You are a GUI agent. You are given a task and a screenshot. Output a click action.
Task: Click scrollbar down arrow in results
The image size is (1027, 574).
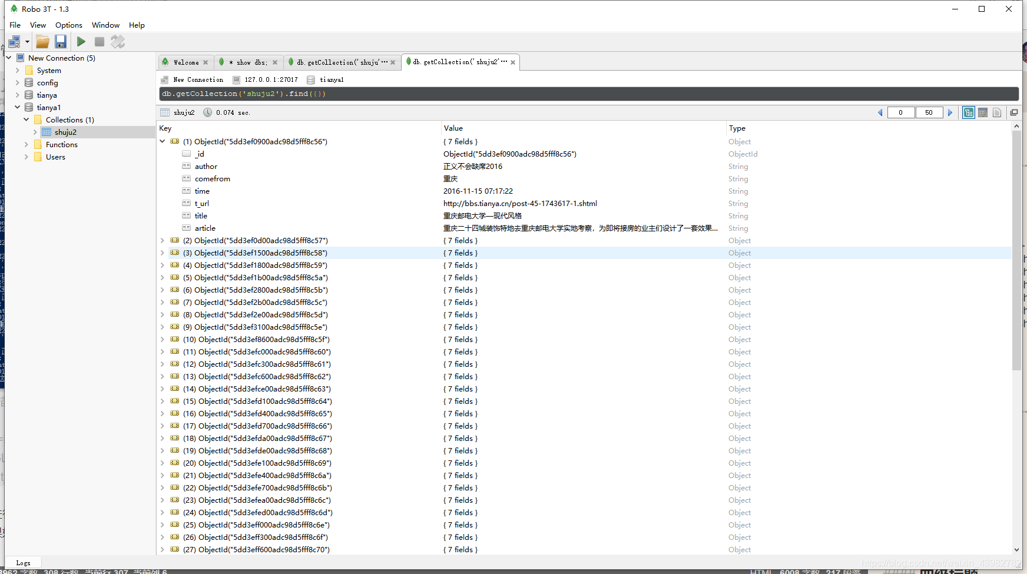click(x=1016, y=550)
